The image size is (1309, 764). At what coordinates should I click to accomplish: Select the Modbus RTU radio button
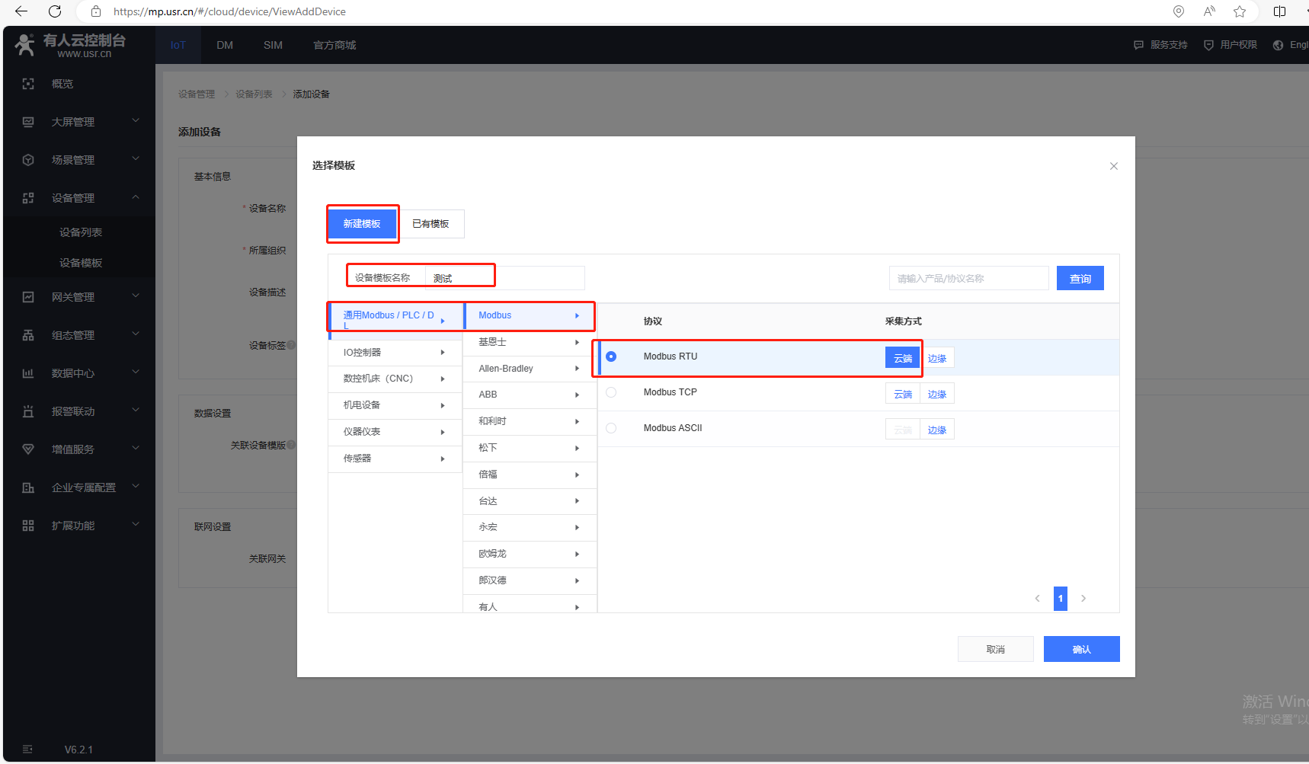(x=611, y=356)
